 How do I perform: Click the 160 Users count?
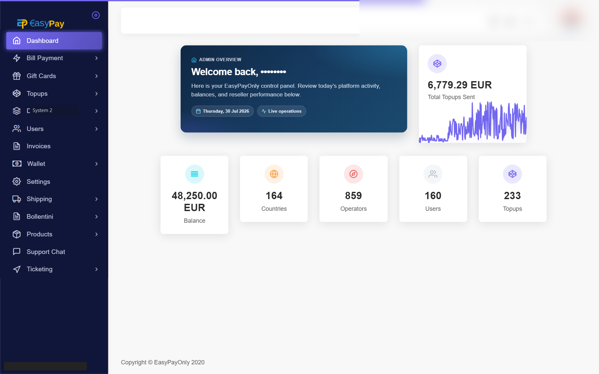click(x=433, y=195)
